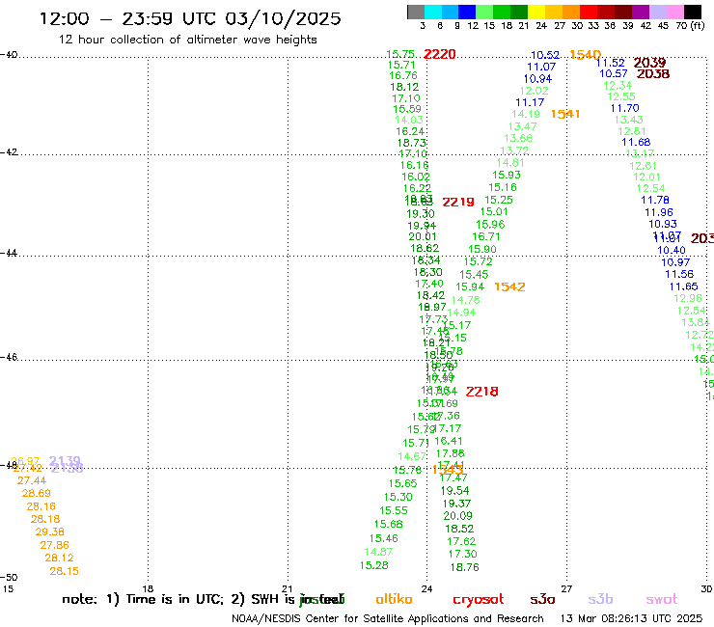Click the dark green 21 ft legend swatch
The width and height of the screenshot is (714, 627).
(x=519, y=12)
